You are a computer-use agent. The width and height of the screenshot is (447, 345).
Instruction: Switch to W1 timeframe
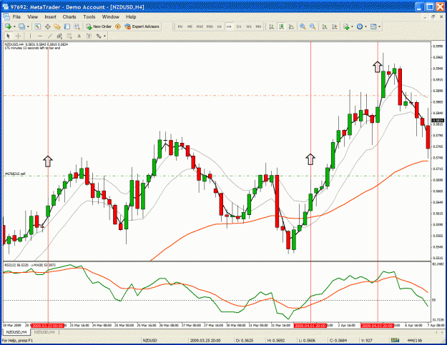point(249,26)
